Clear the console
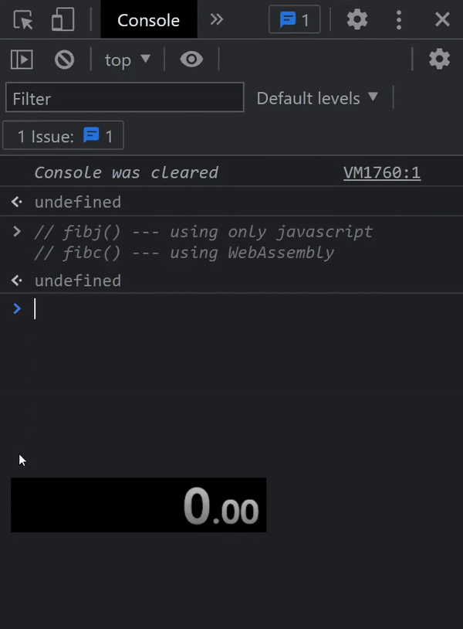This screenshot has height=629, width=463. [x=65, y=59]
